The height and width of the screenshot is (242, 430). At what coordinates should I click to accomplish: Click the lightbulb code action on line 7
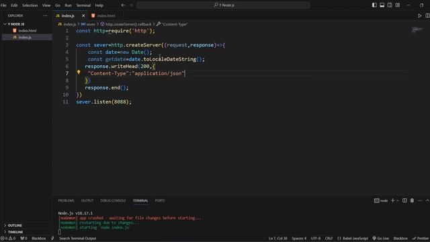tap(79, 73)
